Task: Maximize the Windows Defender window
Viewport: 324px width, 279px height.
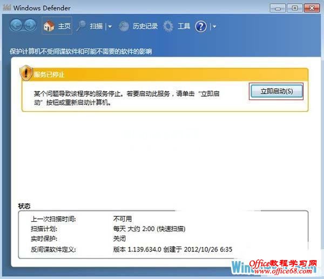Action: point(295,8)
